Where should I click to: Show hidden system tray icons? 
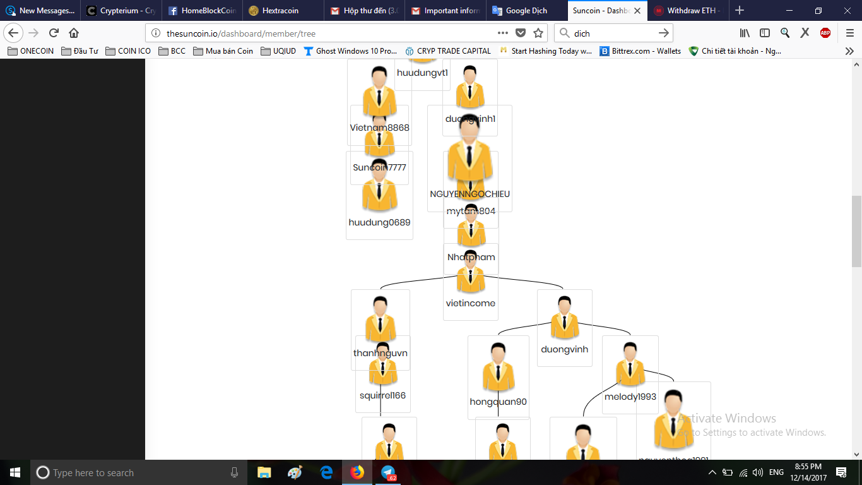pos(712,472)
